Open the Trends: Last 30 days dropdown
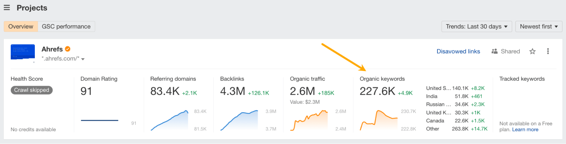The image size is (566, 144). 477,26
